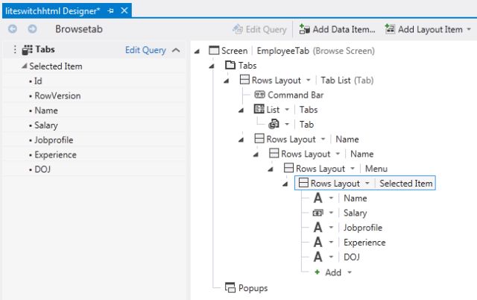Open control dropdown for Experience field

point(331,243)
